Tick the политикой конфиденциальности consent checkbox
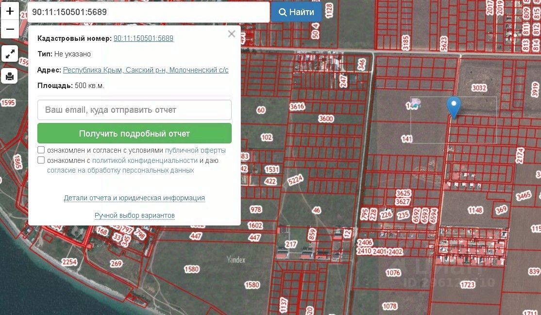Viewport: 541px width, 315px height. pos(41,160)
